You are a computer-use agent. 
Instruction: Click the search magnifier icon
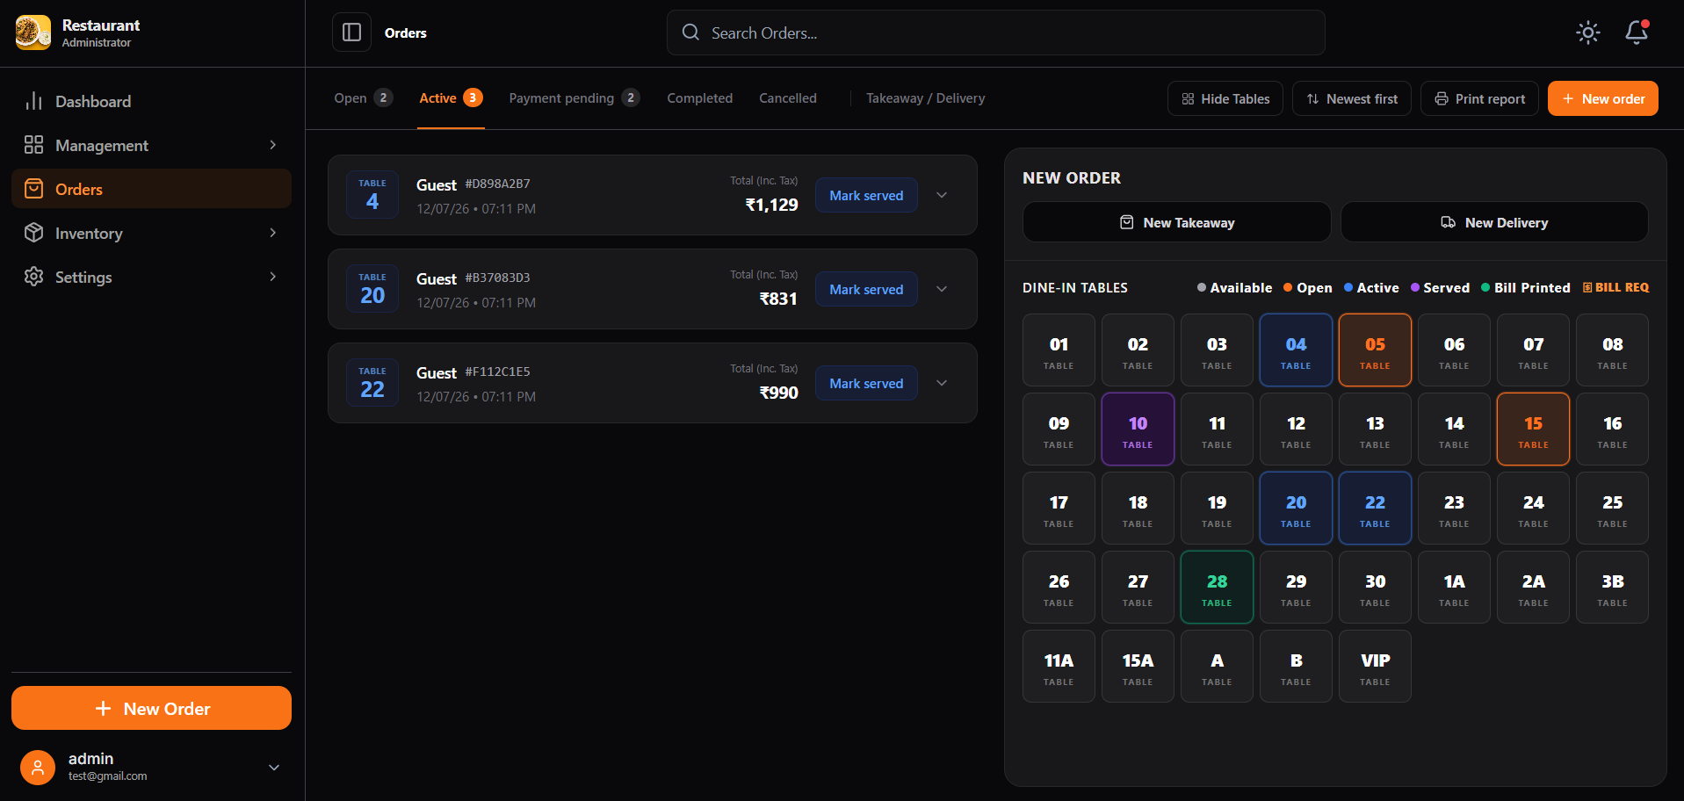691,32
